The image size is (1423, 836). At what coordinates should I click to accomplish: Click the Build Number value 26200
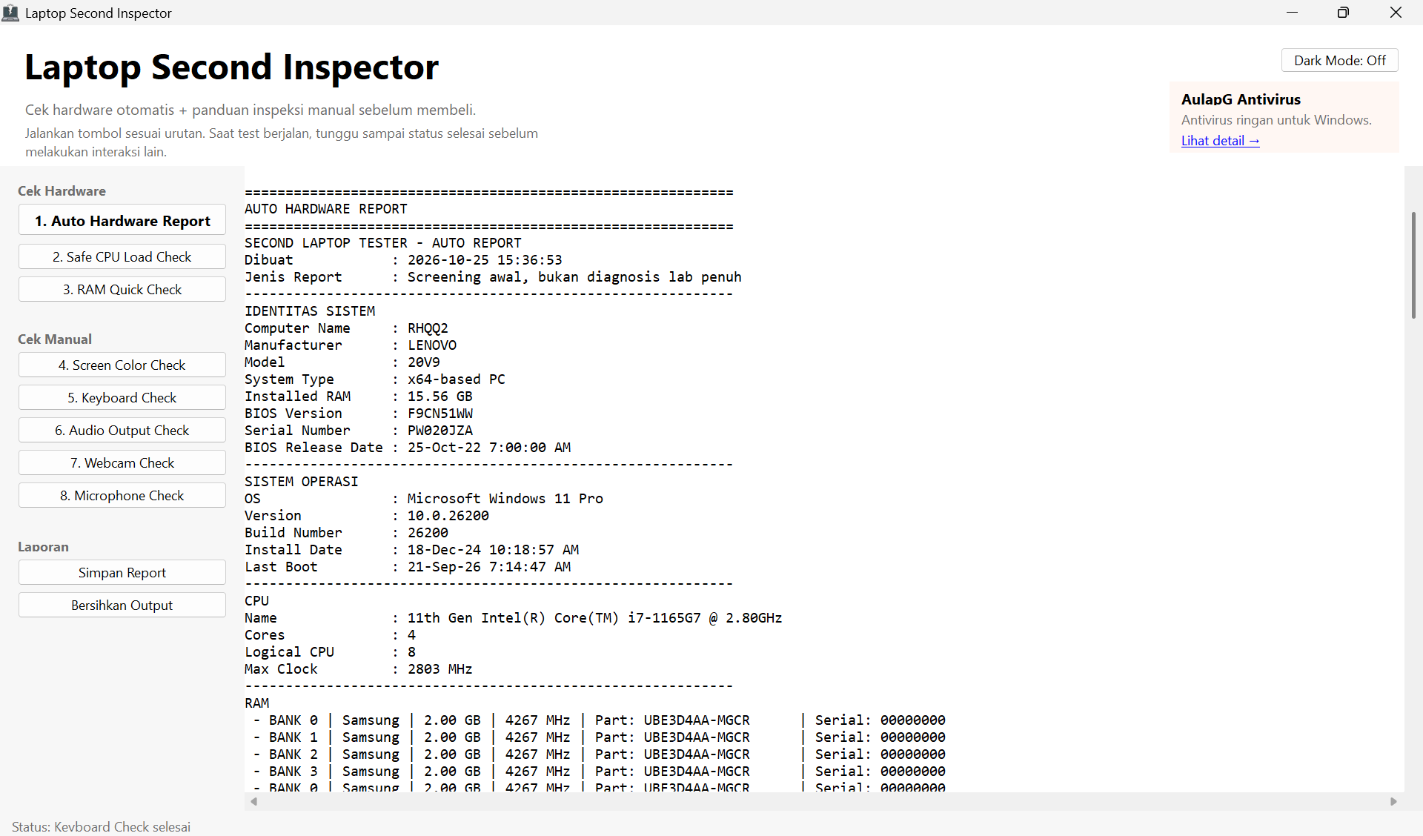(x=428, y=533)
